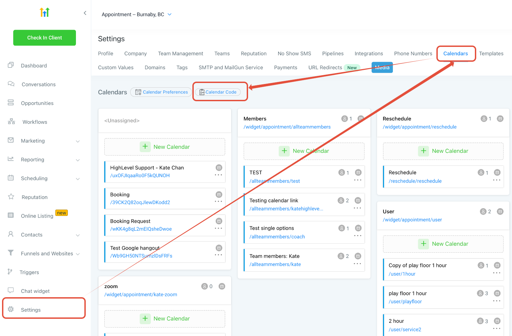Go to Opportunities in the sidebar
This screenshot has height=336, width=512.
point(37,103)
